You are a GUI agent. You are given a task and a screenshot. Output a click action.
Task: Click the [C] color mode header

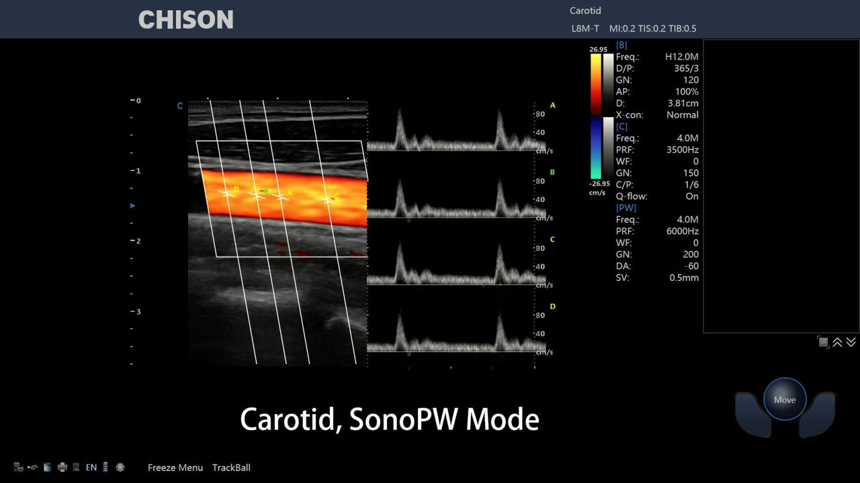(x=621, y=127)
